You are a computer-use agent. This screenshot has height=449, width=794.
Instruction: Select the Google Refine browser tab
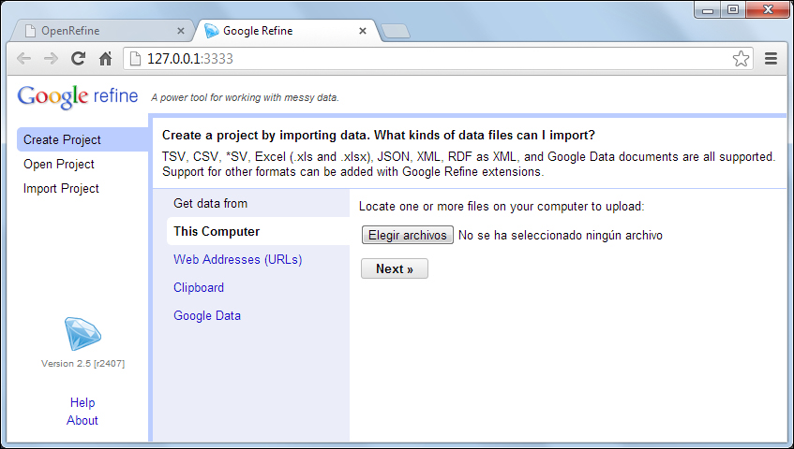(x=286, y=31)
